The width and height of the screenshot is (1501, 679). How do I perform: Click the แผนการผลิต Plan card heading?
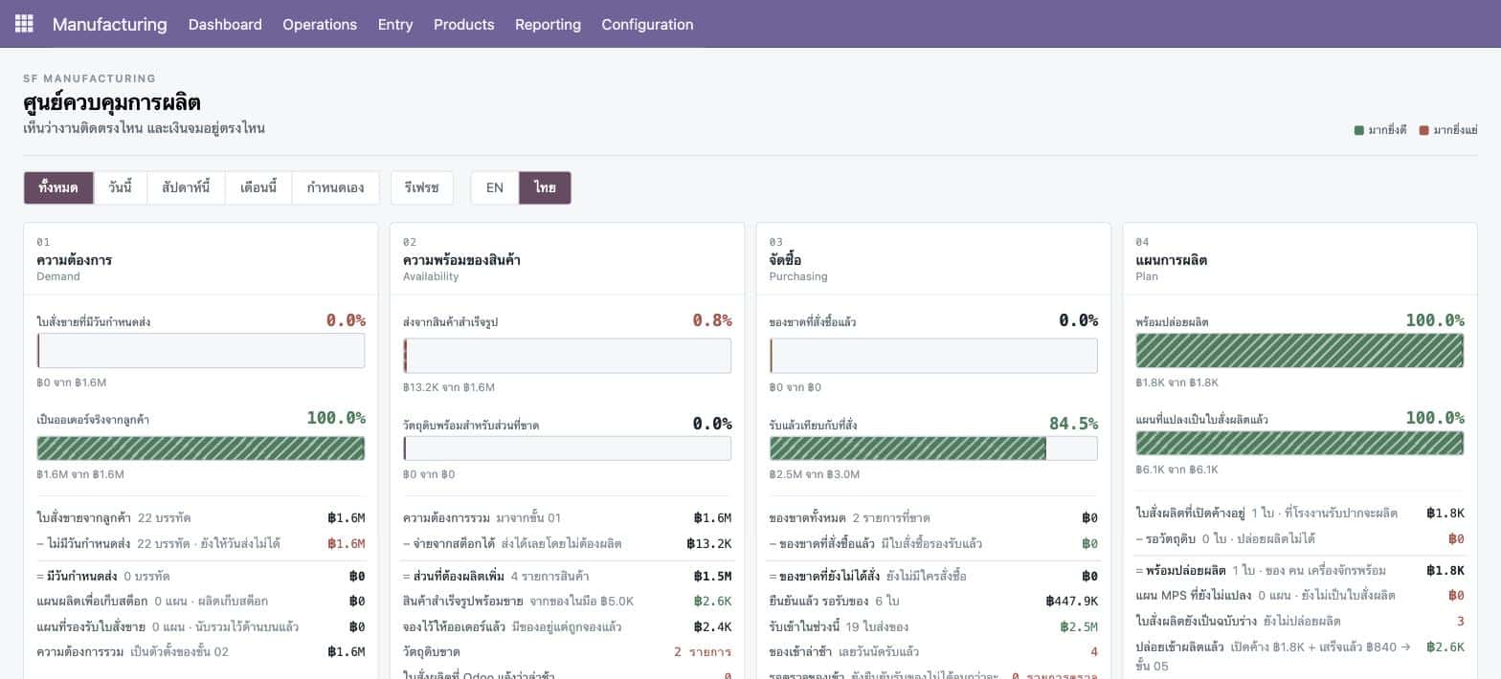pos(1171,260)
